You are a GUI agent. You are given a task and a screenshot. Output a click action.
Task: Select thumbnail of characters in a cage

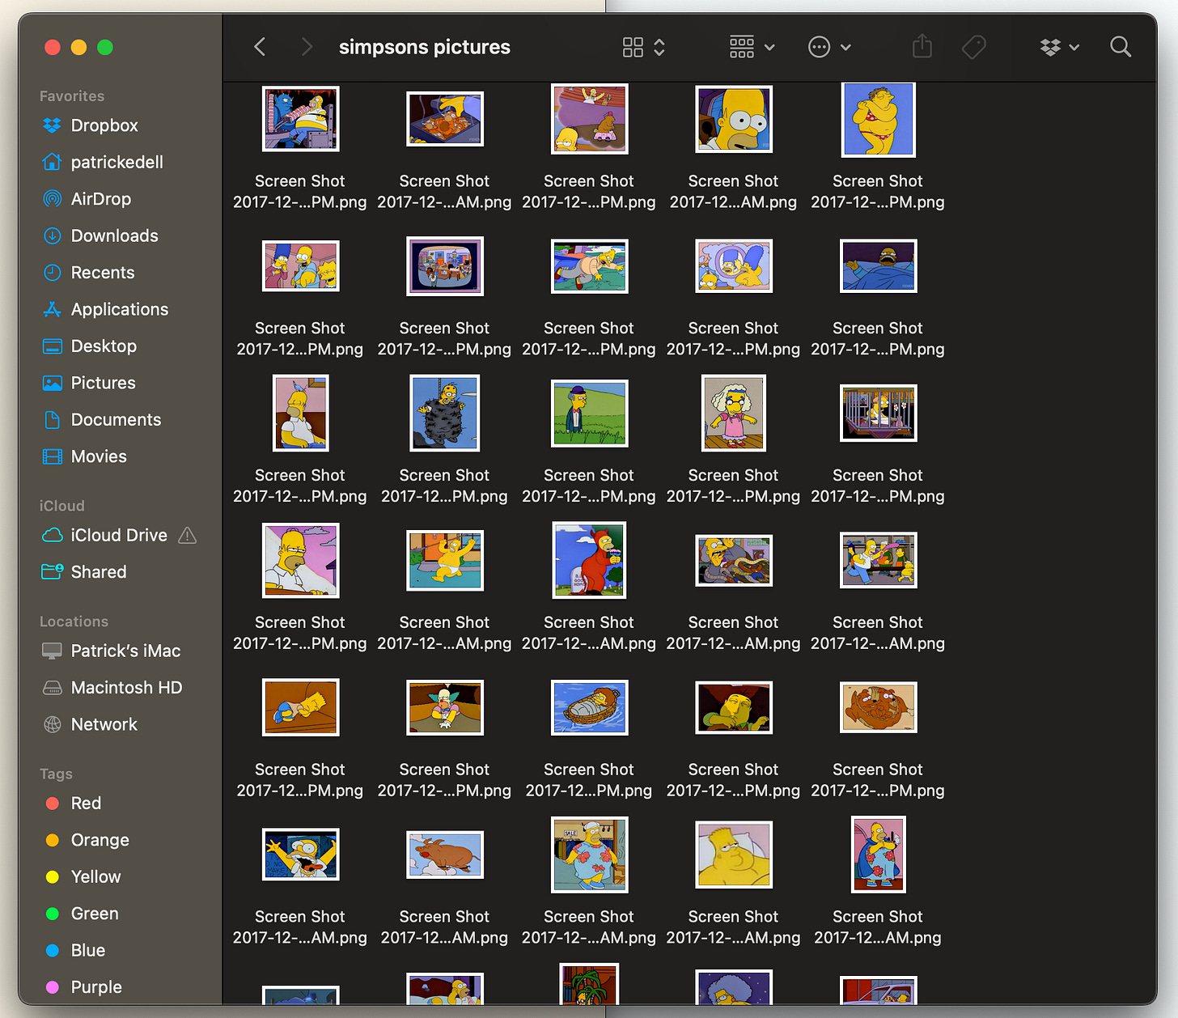pos(879,413)
